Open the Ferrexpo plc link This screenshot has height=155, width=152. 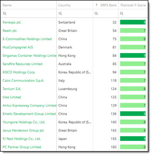pyautogui.click(x=12, y=22)
